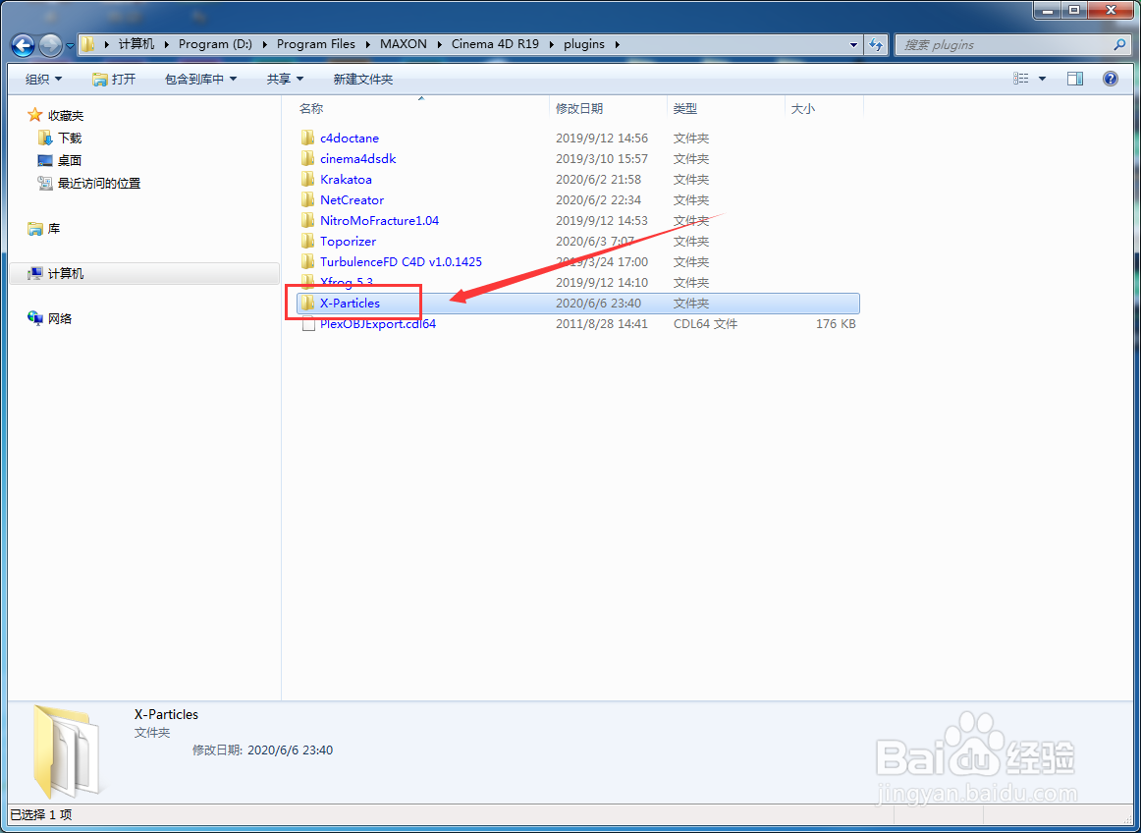Select the Toporizer folder
Image resolution: width=1141 pixels, height=833 pixels.
click(348, 241)
